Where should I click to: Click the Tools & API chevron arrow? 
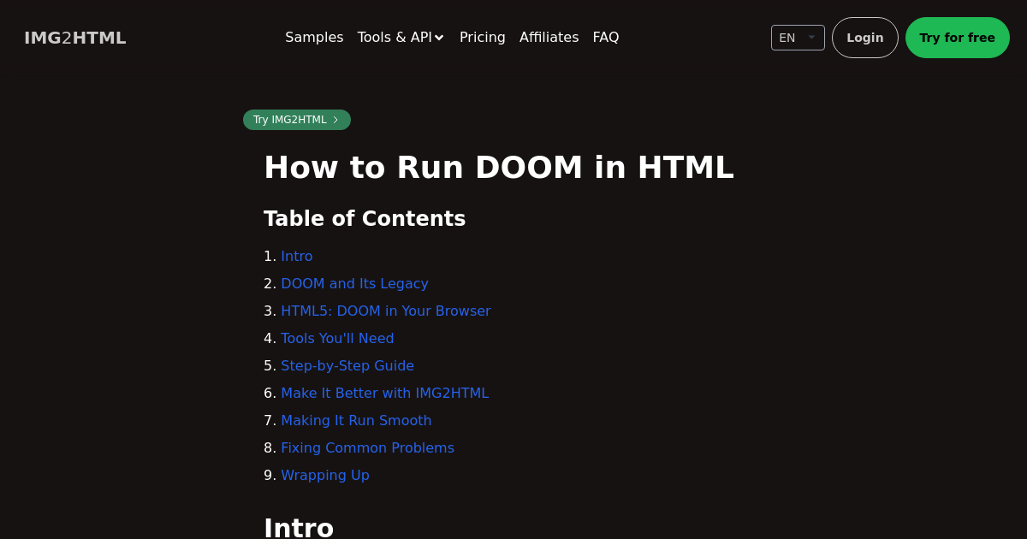click(x=439, y=38)
